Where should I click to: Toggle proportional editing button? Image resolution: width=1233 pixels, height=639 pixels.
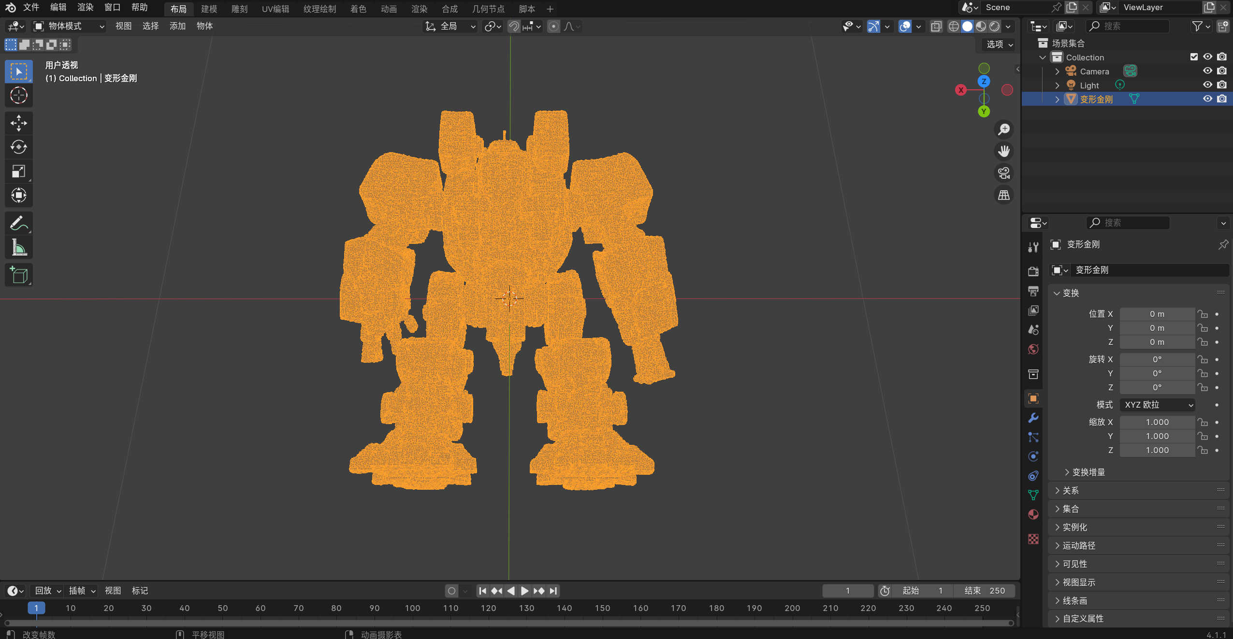pos(553,26)
